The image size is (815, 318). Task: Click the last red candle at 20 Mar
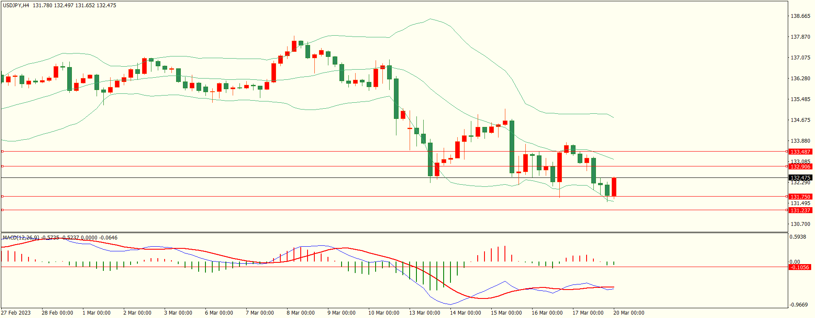[614, 187]
